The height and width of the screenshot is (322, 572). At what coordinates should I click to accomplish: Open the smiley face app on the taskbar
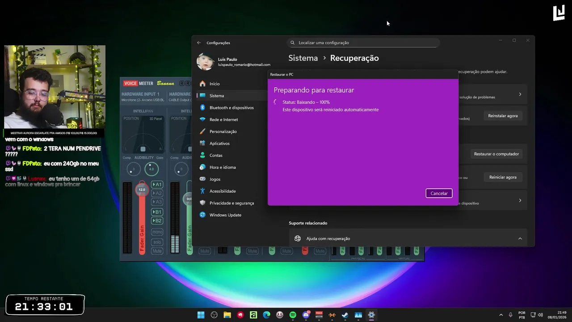280,315
